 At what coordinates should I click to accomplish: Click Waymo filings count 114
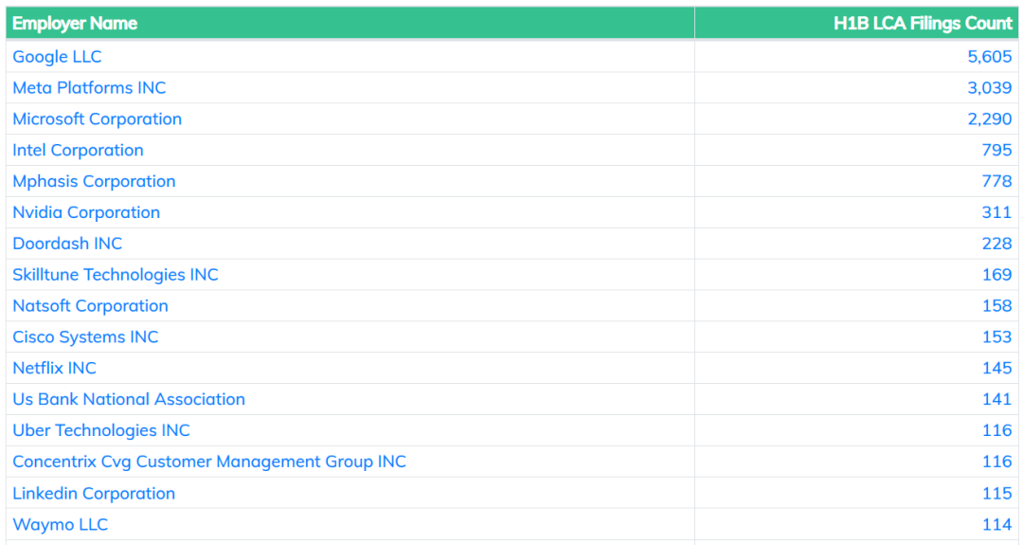point(996,524)
